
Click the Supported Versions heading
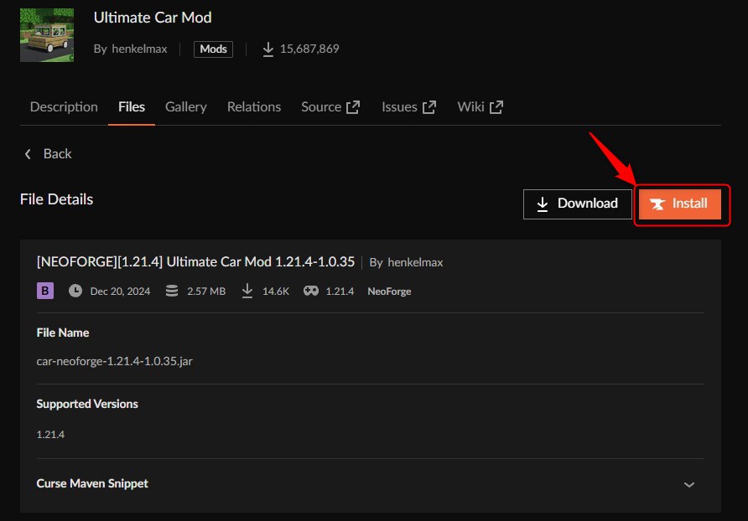pos(87,404)
